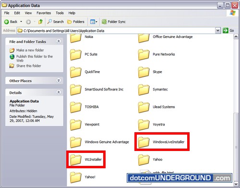Click the Skype folder name label
The image size is (240, 188).
point(157,72)
